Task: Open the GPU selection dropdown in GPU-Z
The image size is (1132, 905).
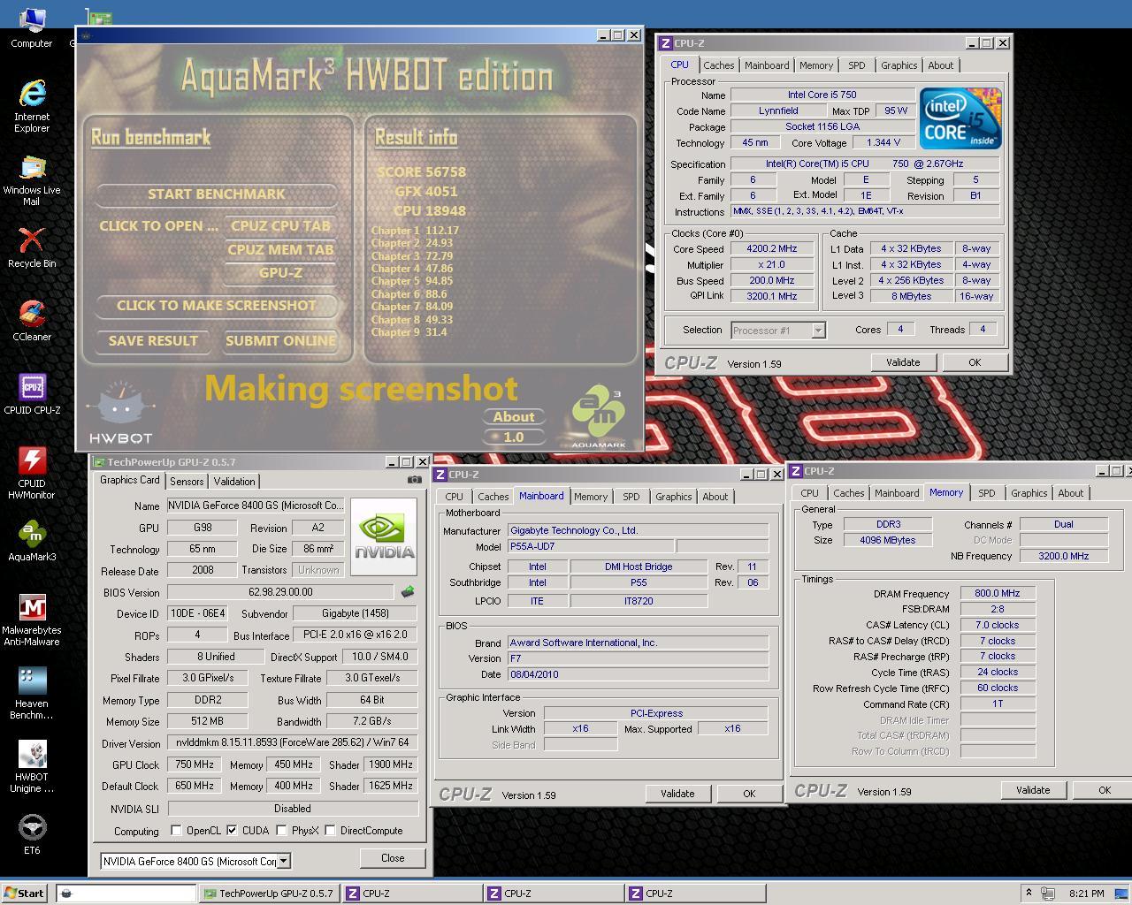Action: [284, 861]
